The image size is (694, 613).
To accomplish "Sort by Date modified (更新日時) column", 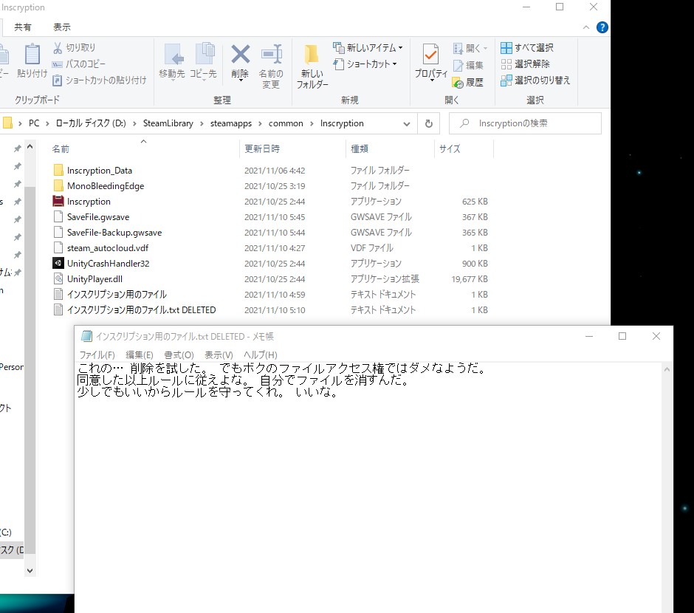I will 262,149.
